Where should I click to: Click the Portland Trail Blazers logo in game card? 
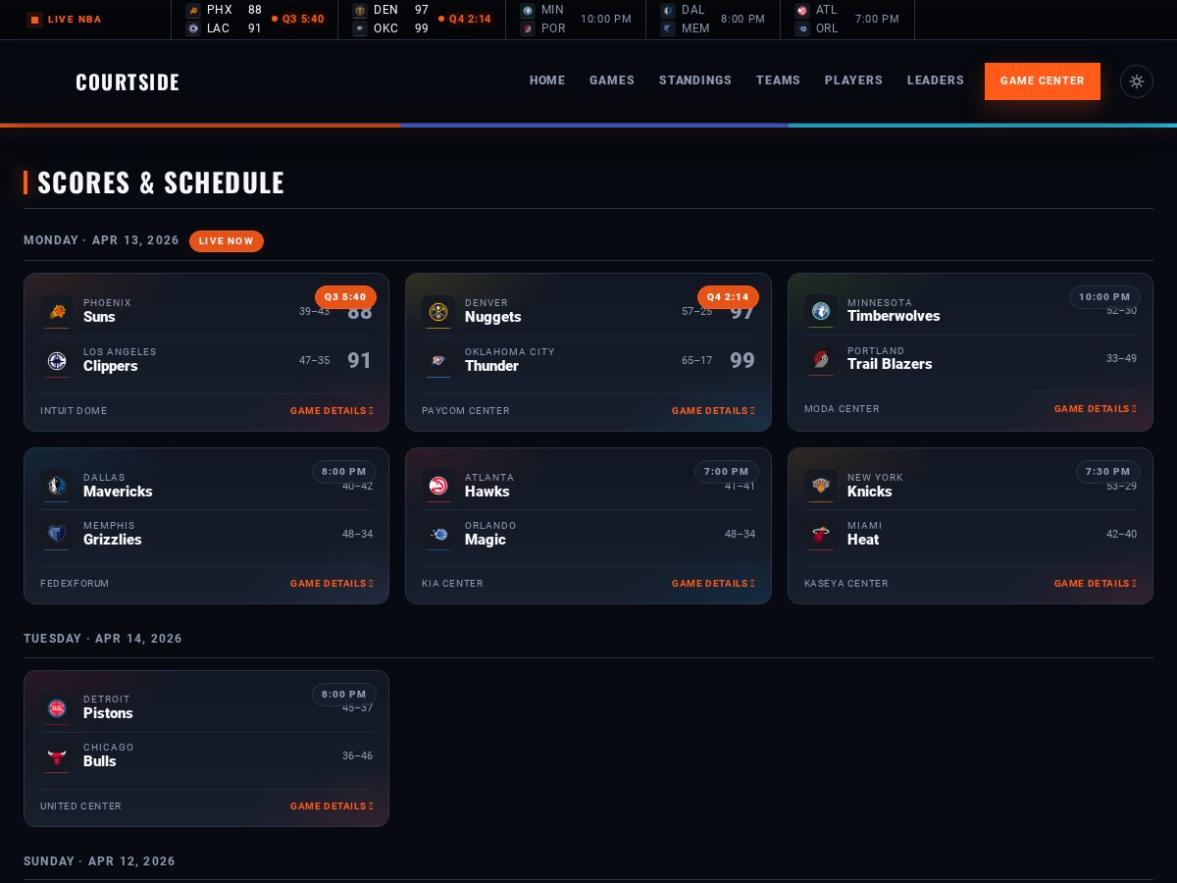point(821,358)
